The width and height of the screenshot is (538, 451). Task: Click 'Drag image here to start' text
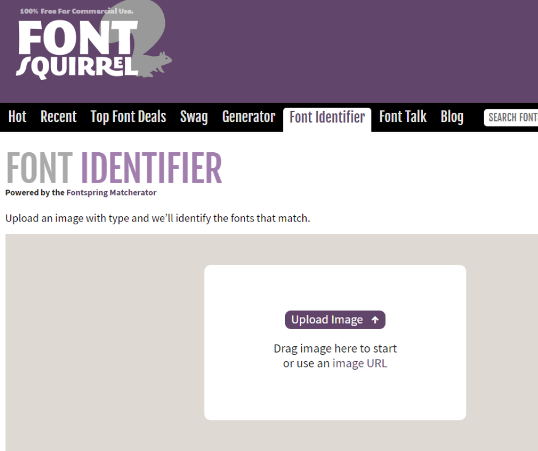pyautogui.click(x=335, y=349)
